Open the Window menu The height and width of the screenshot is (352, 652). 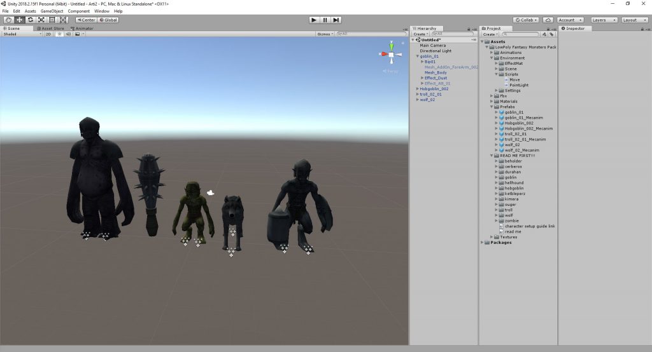click(101, 11)
